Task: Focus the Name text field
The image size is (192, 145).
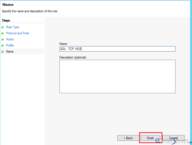Action: tap(117, 49)
